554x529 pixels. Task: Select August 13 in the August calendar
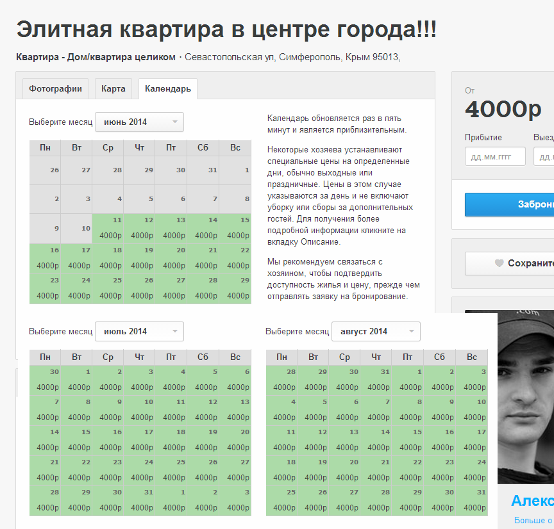(344, 440)
